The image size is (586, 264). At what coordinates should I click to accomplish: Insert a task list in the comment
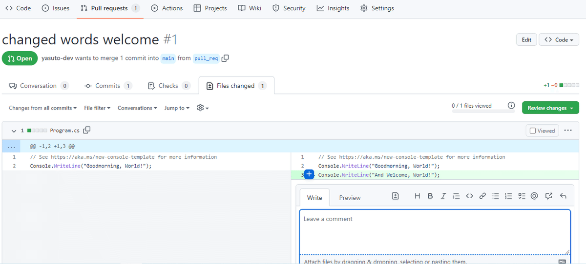coord(522,196)
